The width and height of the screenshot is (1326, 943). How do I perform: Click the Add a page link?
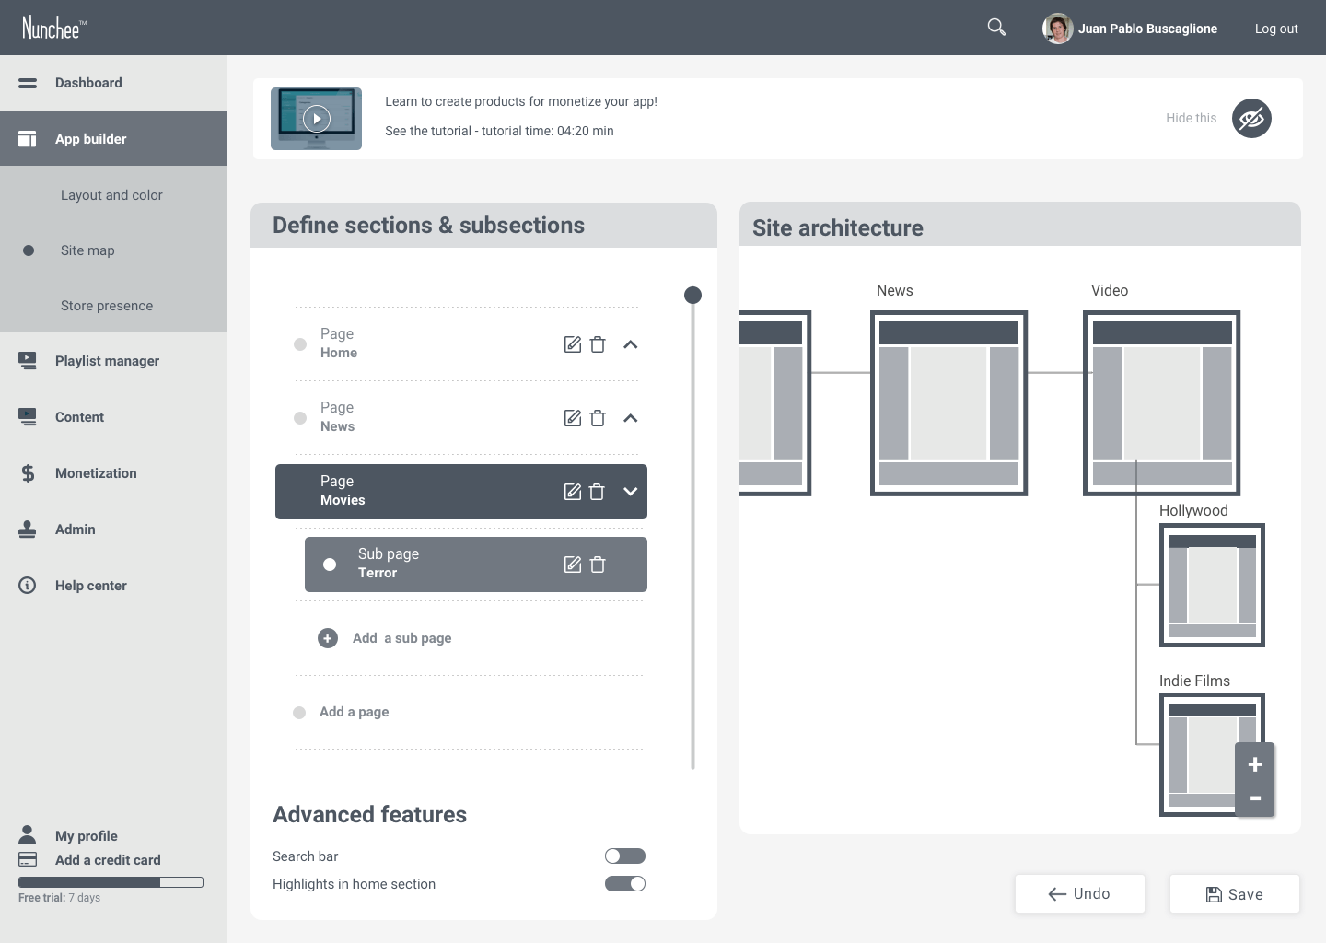click(355, 712)
